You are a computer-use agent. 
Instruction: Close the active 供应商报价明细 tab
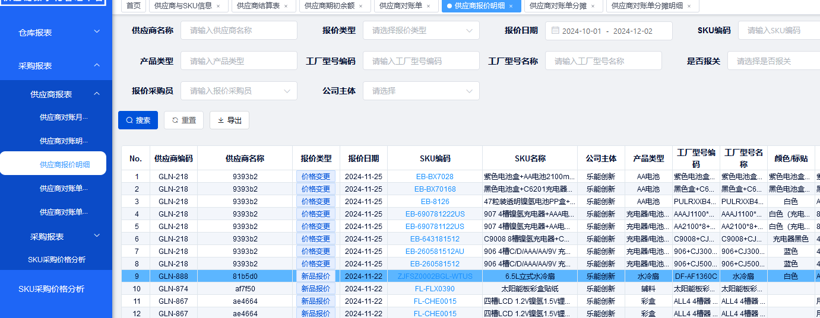(x=511, y=6)
